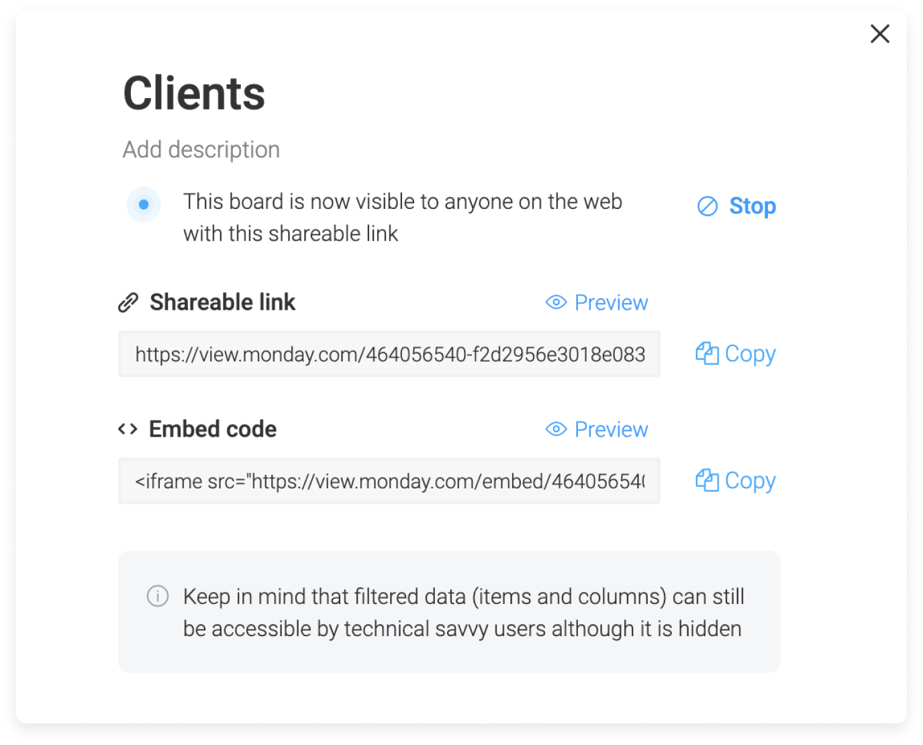
Task: Copy the embed code text
Action: tap(736, 481)
